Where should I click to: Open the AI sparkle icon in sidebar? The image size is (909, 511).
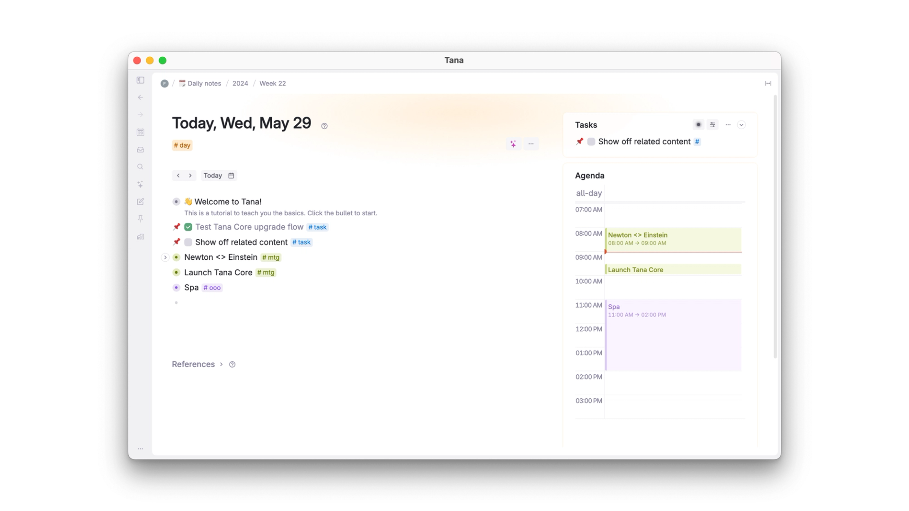(141, 185)
